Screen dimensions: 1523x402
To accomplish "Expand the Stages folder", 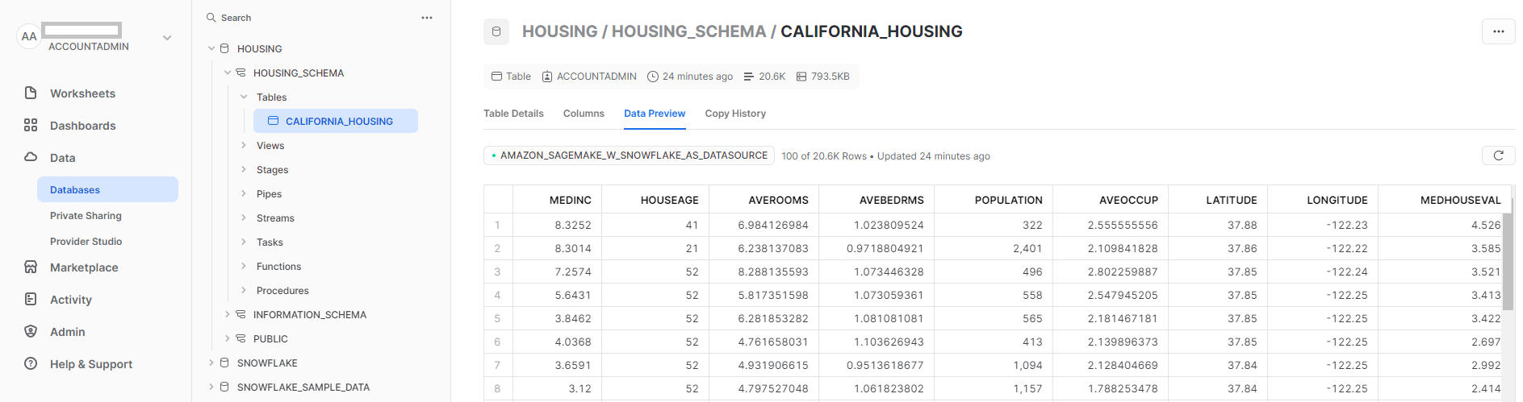I will click(x=244, y=169).
